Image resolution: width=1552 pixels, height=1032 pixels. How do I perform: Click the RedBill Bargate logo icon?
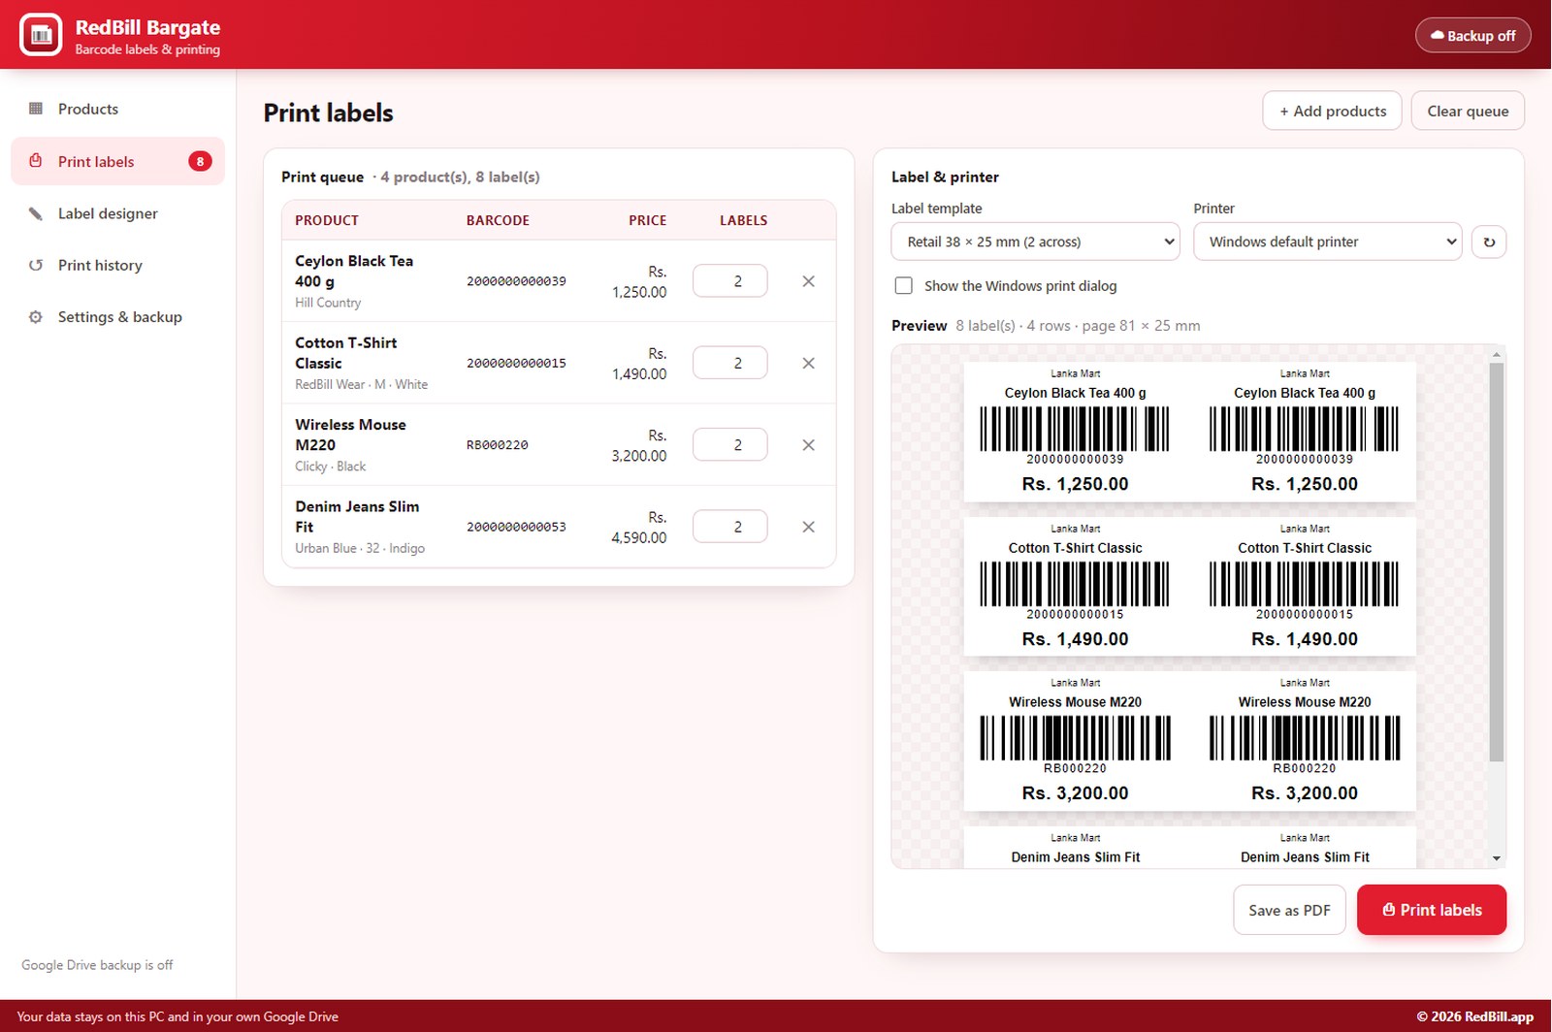pyautogui.click(x=41, y=35)
